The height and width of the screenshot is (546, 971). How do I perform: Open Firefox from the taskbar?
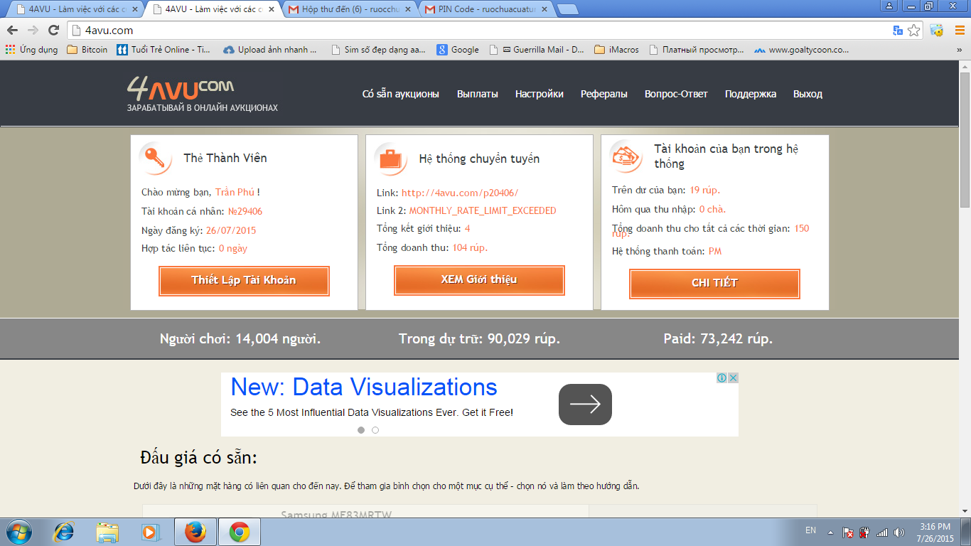(195, 532)
